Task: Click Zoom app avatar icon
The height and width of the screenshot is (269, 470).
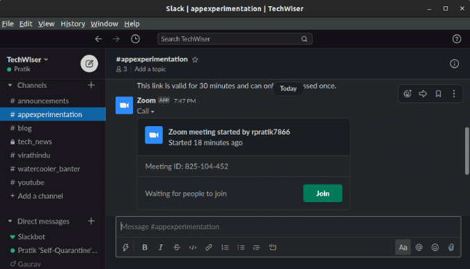Action: (x=124, y=105)
